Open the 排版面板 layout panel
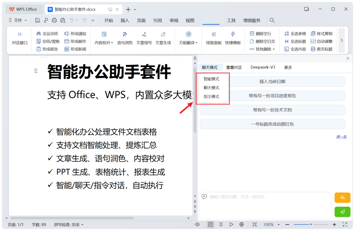355x231 pixels. 214,38
